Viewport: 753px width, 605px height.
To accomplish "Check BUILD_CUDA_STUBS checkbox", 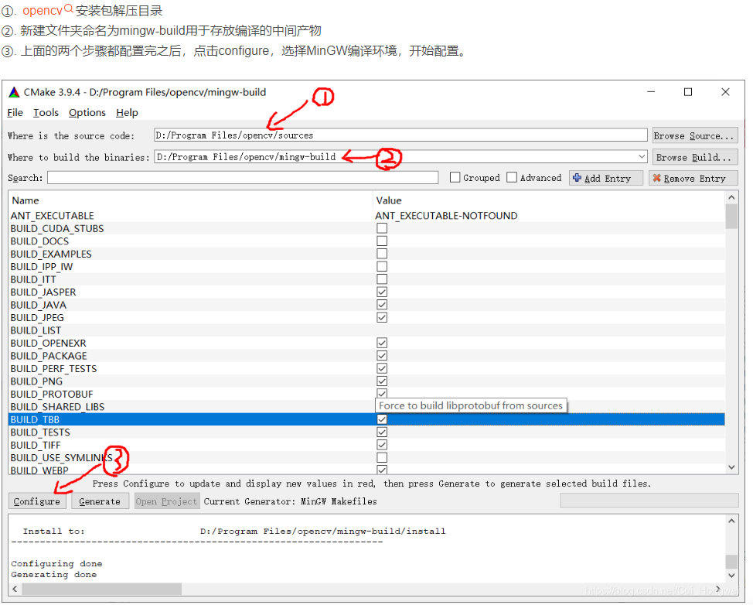I will pyautogui.click(x=382, y=228).
